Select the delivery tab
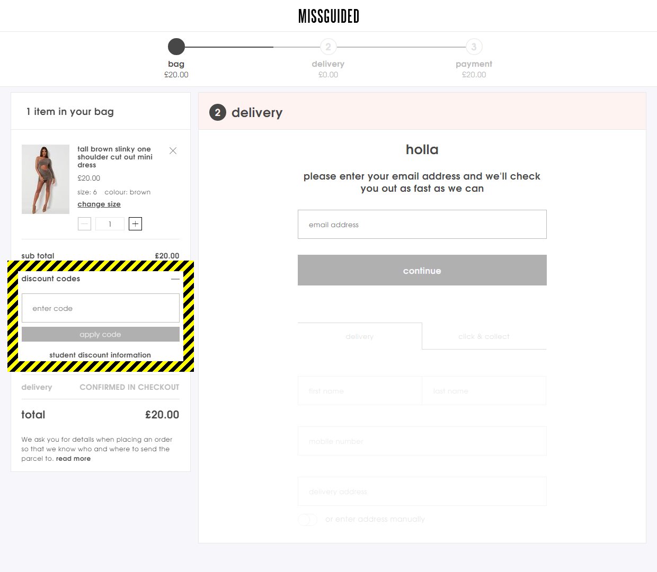The height and width of the screenshot is (572, 657). [360, 336]
